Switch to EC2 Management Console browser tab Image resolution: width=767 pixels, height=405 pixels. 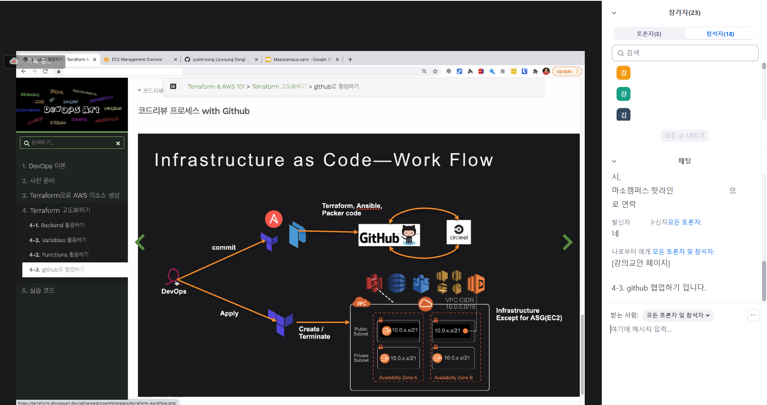click(x=137, y=59)
